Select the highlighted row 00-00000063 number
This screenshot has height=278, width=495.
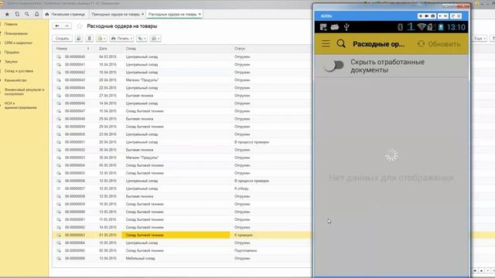click(x=75, y=235)
